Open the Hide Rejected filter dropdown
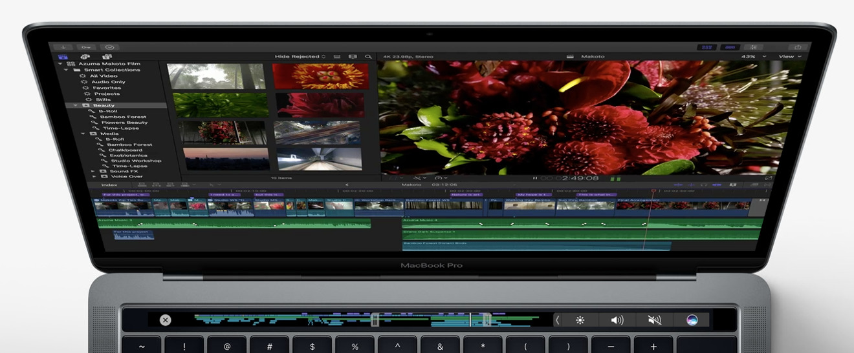This screenshot has width=854, height=353. [300, 57]
